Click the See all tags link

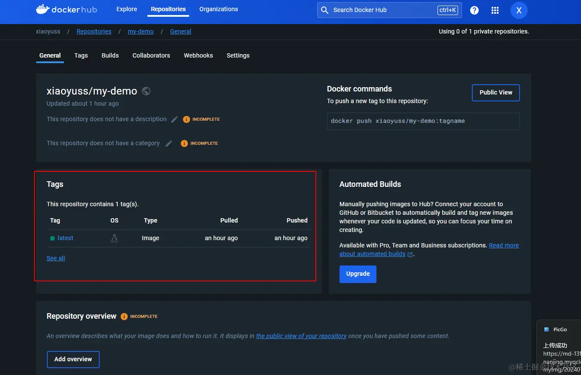click(56, 258)
